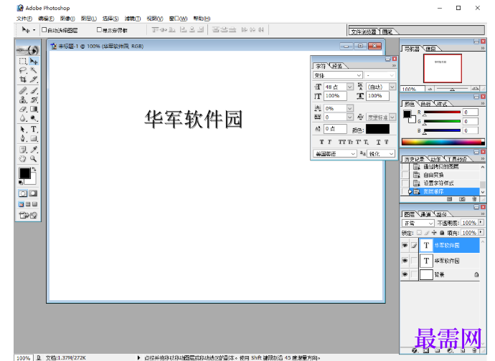The width and height of the screenshot is (495, 361).
Task: Toggle lock all in Layers panel
Action: pos(442,233)
